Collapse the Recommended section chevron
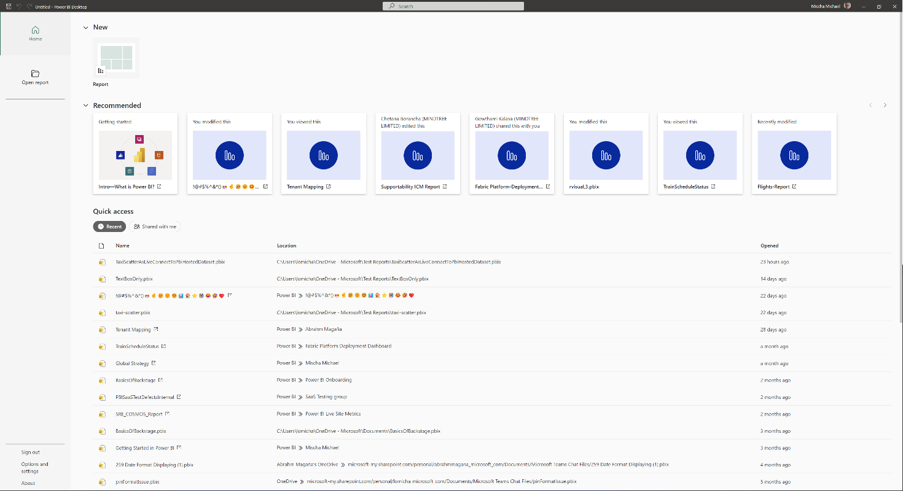This screenshot has height=491, width=903. click(x=86, y=106)
